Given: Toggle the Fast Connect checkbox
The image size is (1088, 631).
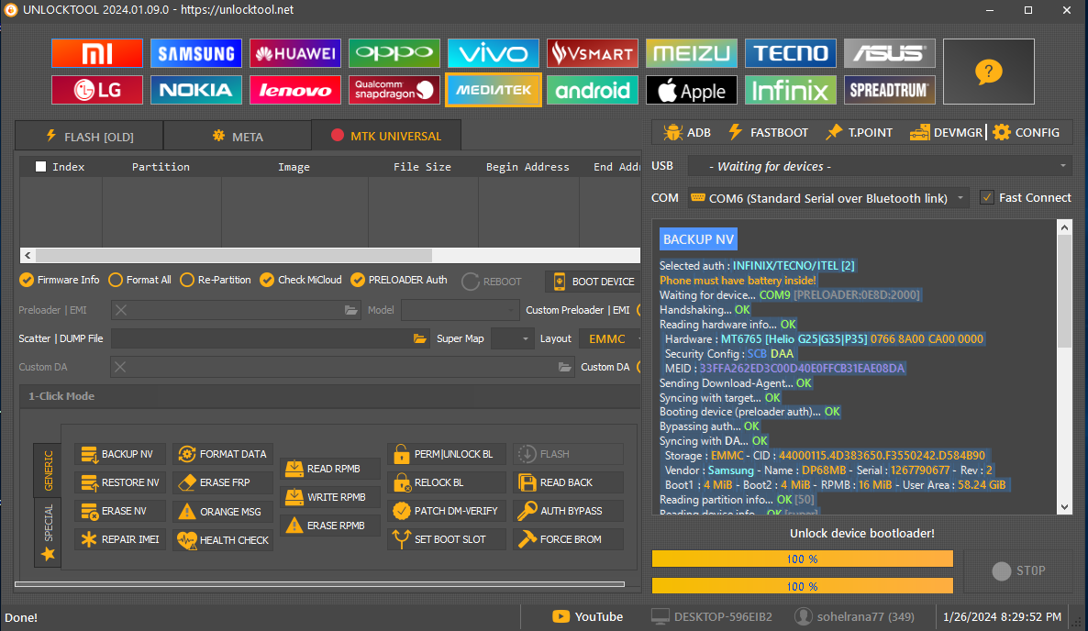Looking at the screenshot, I should tap(987, 197).
